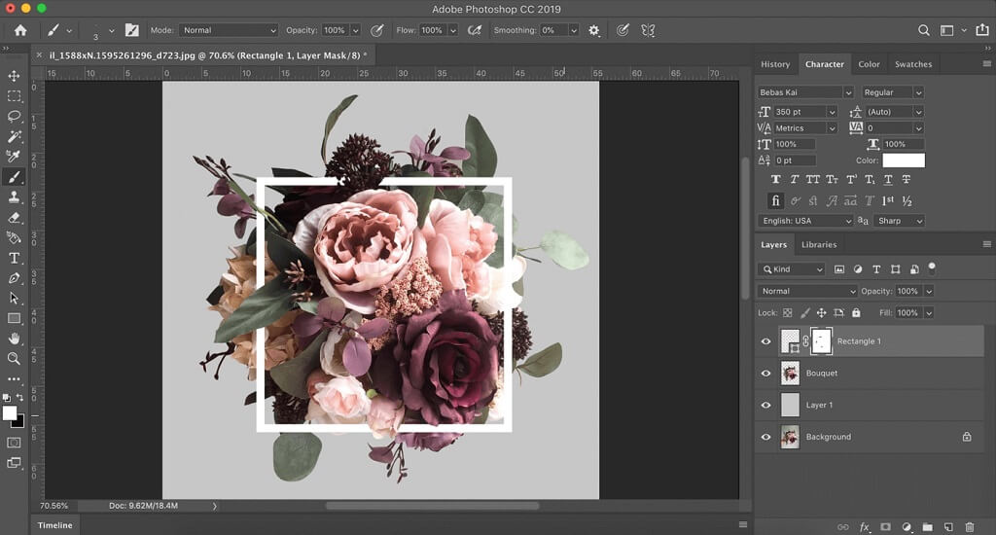Click the text Color swatch
996x535 pixels.
point(904,160)
